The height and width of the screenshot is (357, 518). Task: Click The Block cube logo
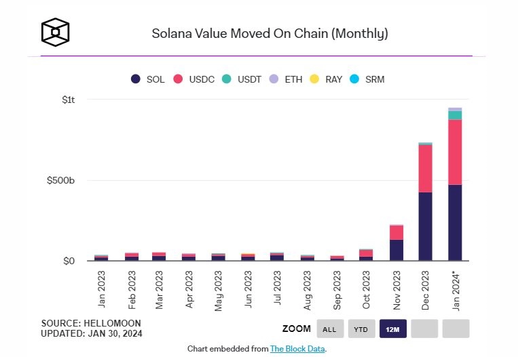point(55,32)
